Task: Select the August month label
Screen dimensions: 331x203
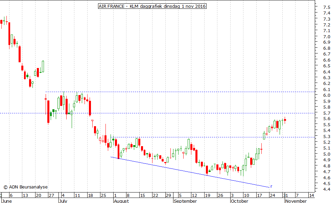Action: (121, 201)
